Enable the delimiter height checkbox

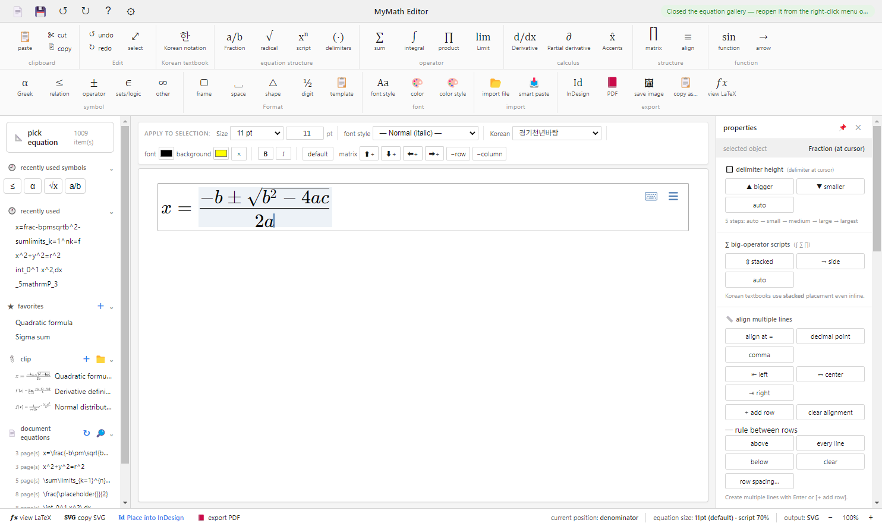click(x=729, y=169)
